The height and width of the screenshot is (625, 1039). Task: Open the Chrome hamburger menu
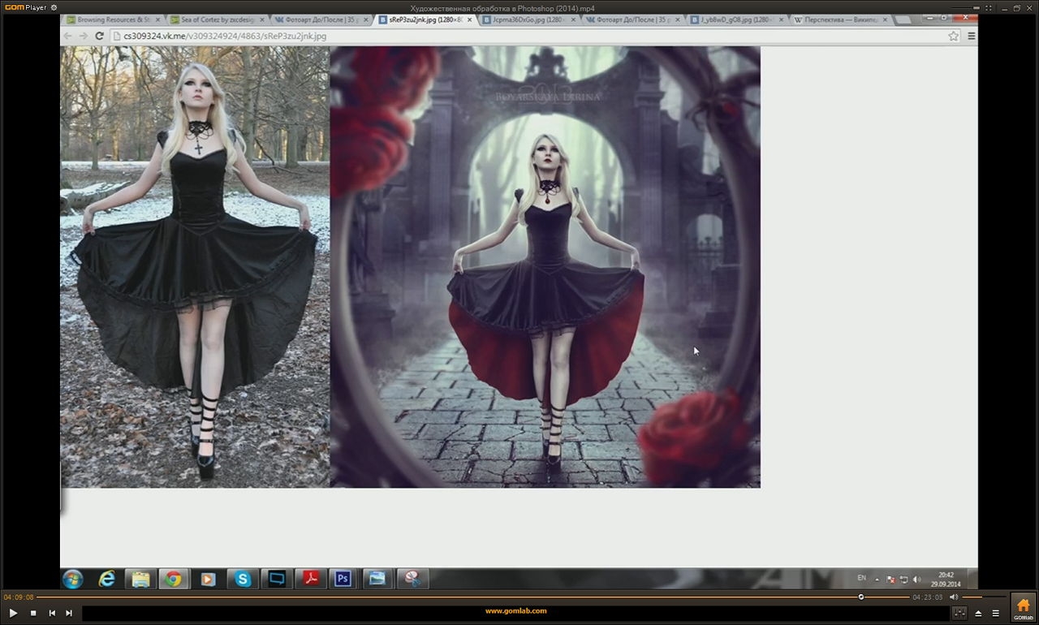pyautogui.click(x=971, y=36)
